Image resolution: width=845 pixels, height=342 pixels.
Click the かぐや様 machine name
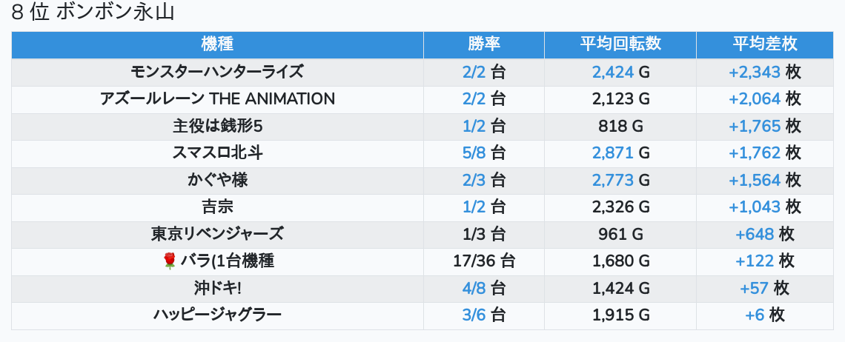coord(217,180)
